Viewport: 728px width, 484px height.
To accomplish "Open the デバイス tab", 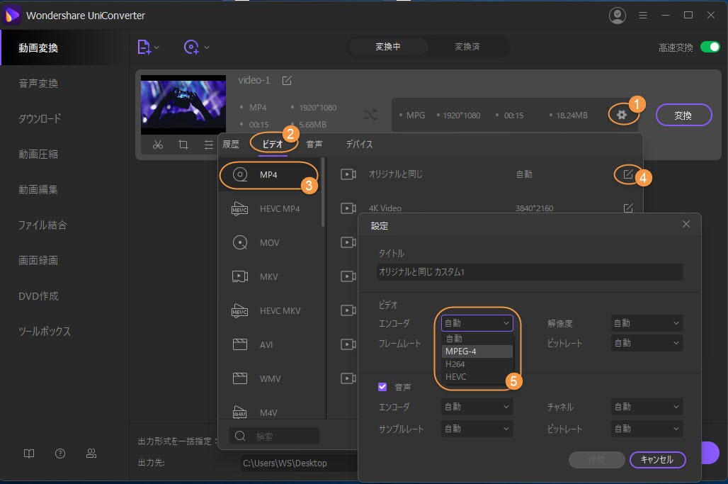I will 359,144.
